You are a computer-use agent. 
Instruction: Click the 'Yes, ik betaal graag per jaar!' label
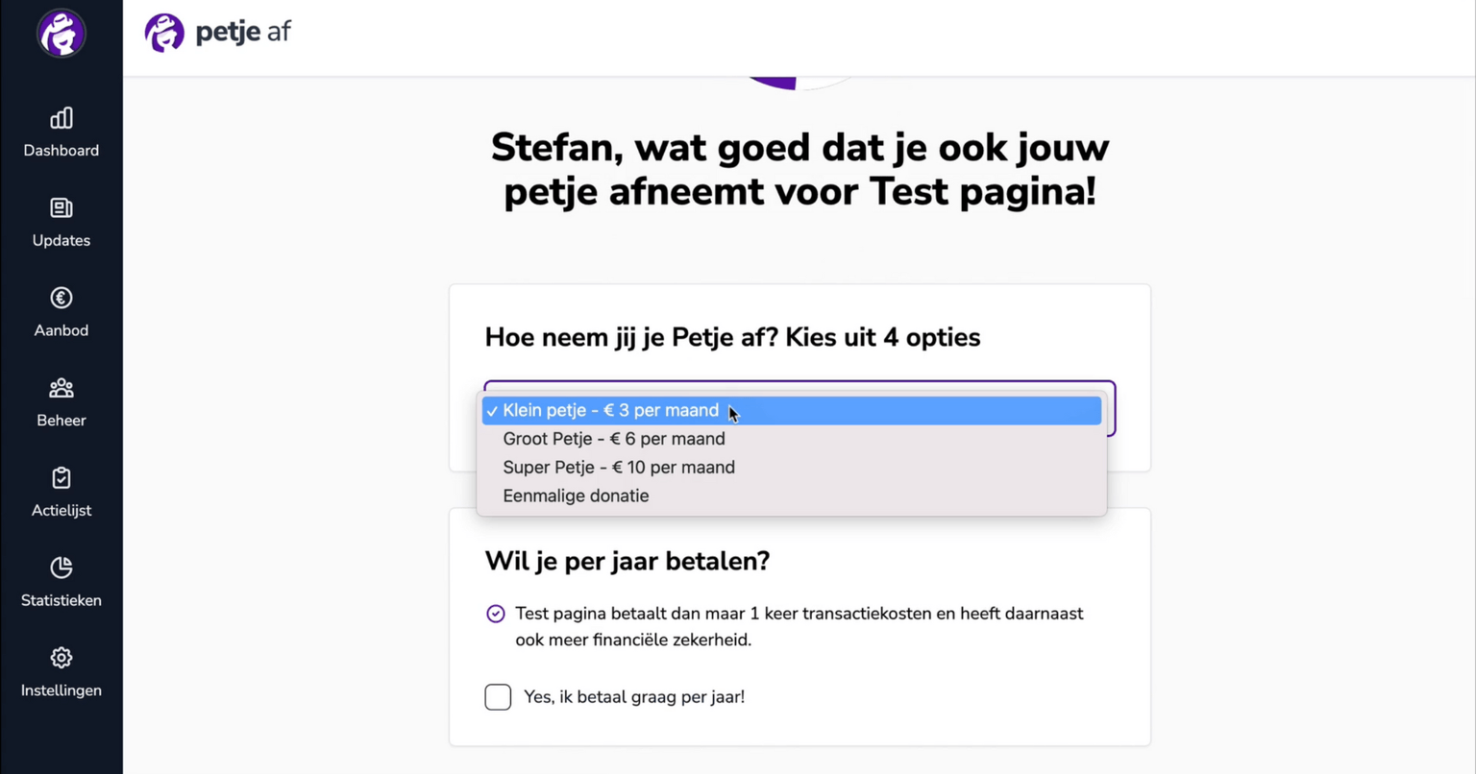[x=634, y=697]
